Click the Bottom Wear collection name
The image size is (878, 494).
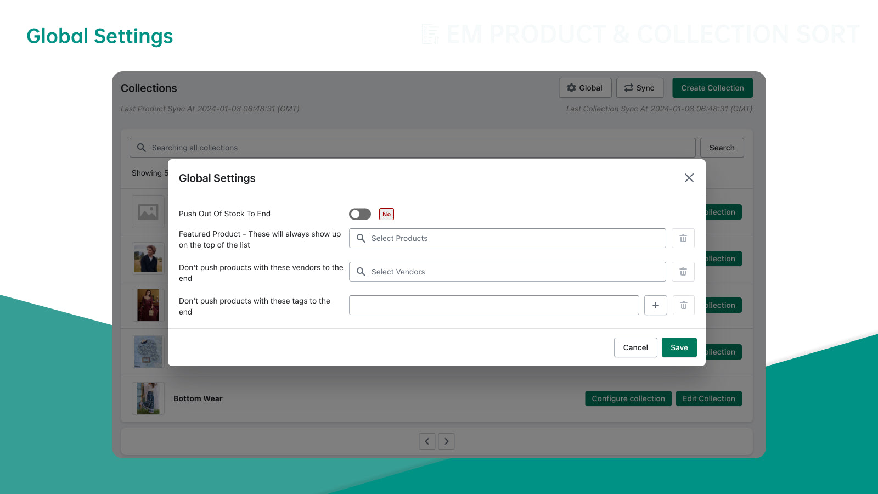coord(198,398)
